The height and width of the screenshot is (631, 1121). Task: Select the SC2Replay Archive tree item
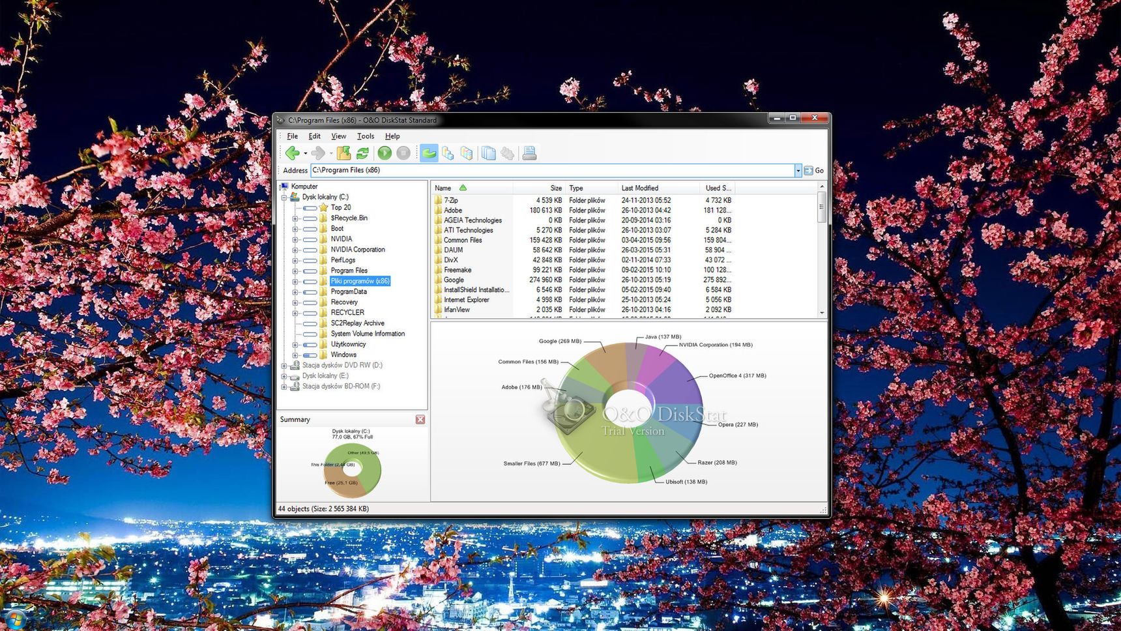(x=357, y=323)
